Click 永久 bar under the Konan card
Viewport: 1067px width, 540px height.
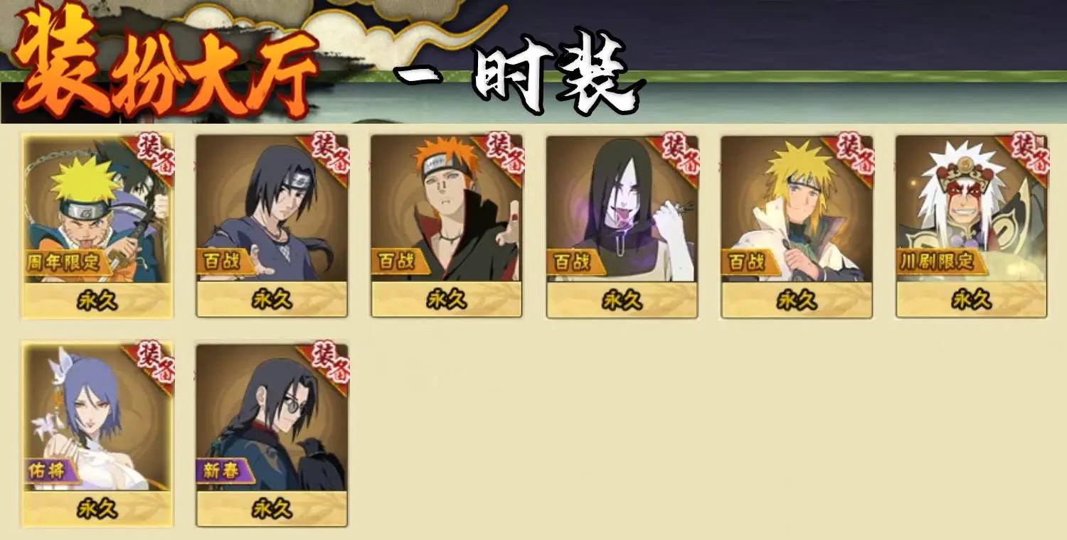[97, 509]
